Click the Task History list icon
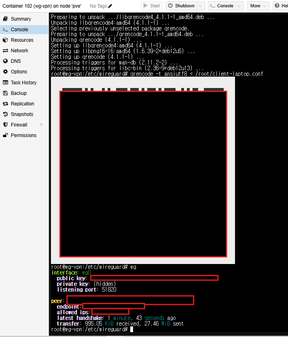The image size is (288, 337). 5,83
